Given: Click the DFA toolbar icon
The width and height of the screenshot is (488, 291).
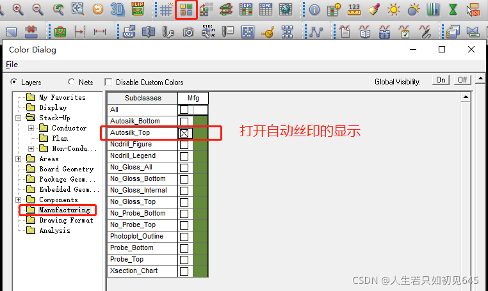Looking at the screenshot, I should click(266, 10).
